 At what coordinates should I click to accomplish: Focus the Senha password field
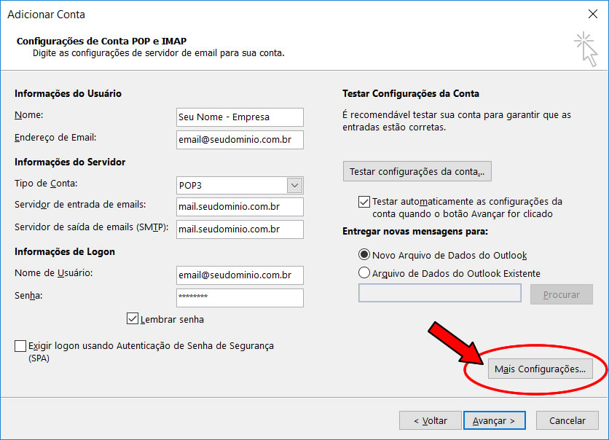coord(240,297)
